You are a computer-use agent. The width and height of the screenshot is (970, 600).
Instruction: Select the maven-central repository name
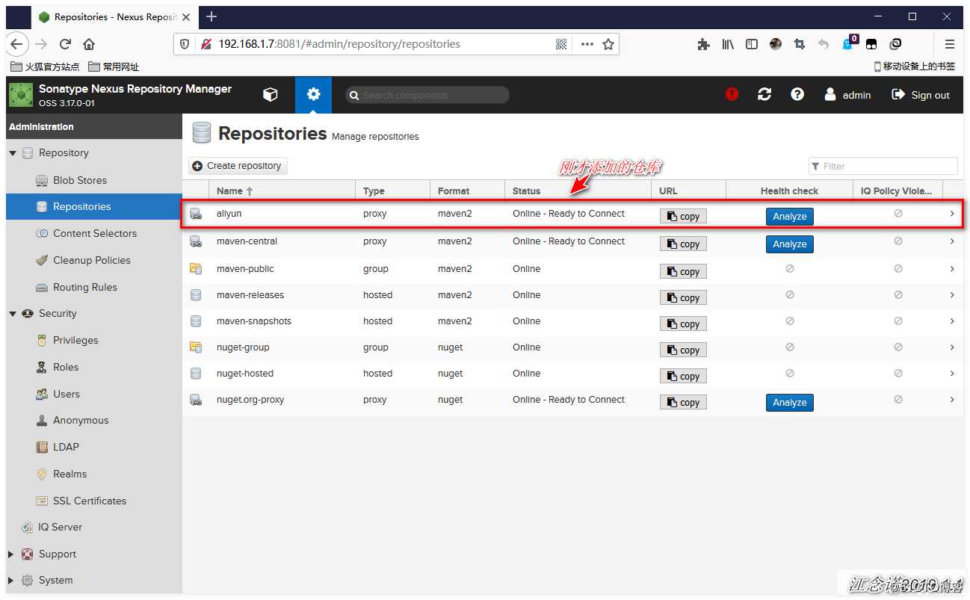point(247,241)
